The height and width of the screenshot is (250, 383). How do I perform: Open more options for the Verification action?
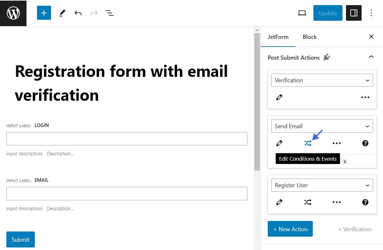click(365, 97)
